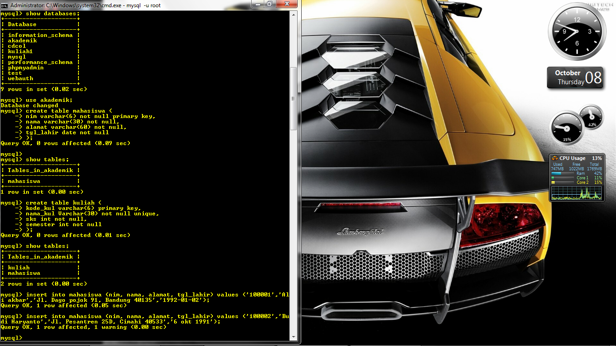Click the scrollbar down arrow in cmd window
Screen dimensions: 616x346
point(293,337)
